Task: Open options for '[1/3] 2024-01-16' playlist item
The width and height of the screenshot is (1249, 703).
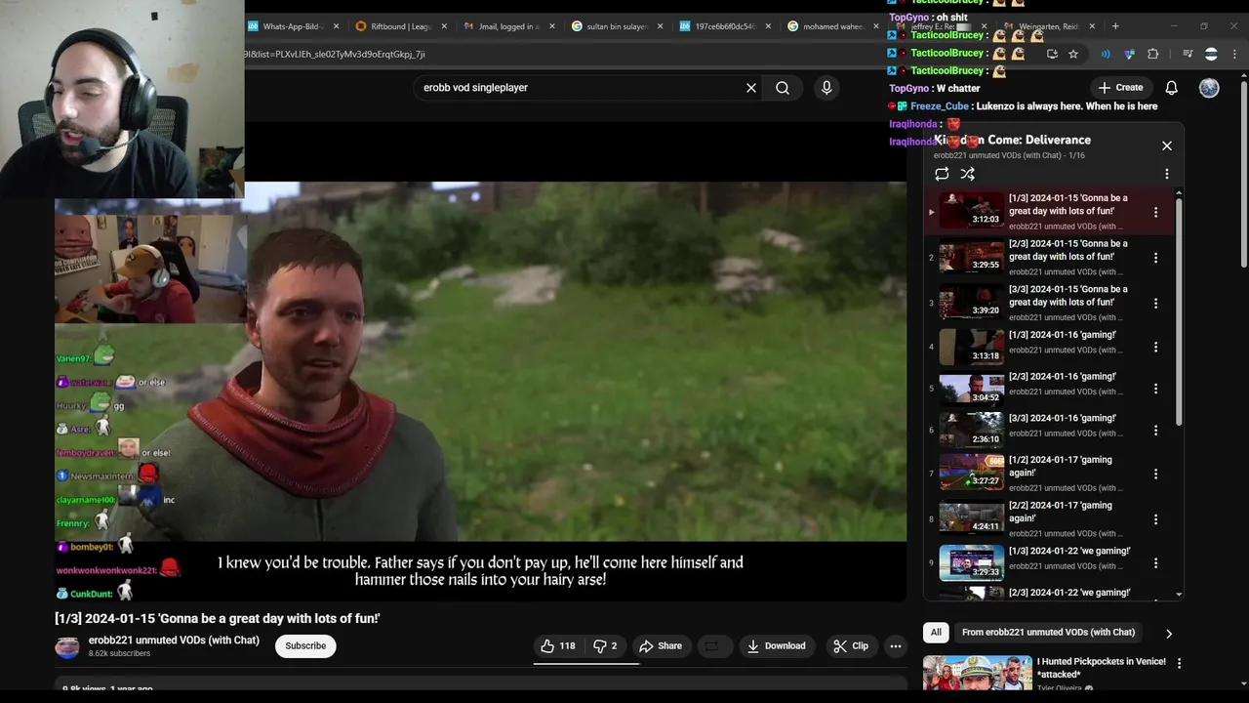Action: (1155, 347)
